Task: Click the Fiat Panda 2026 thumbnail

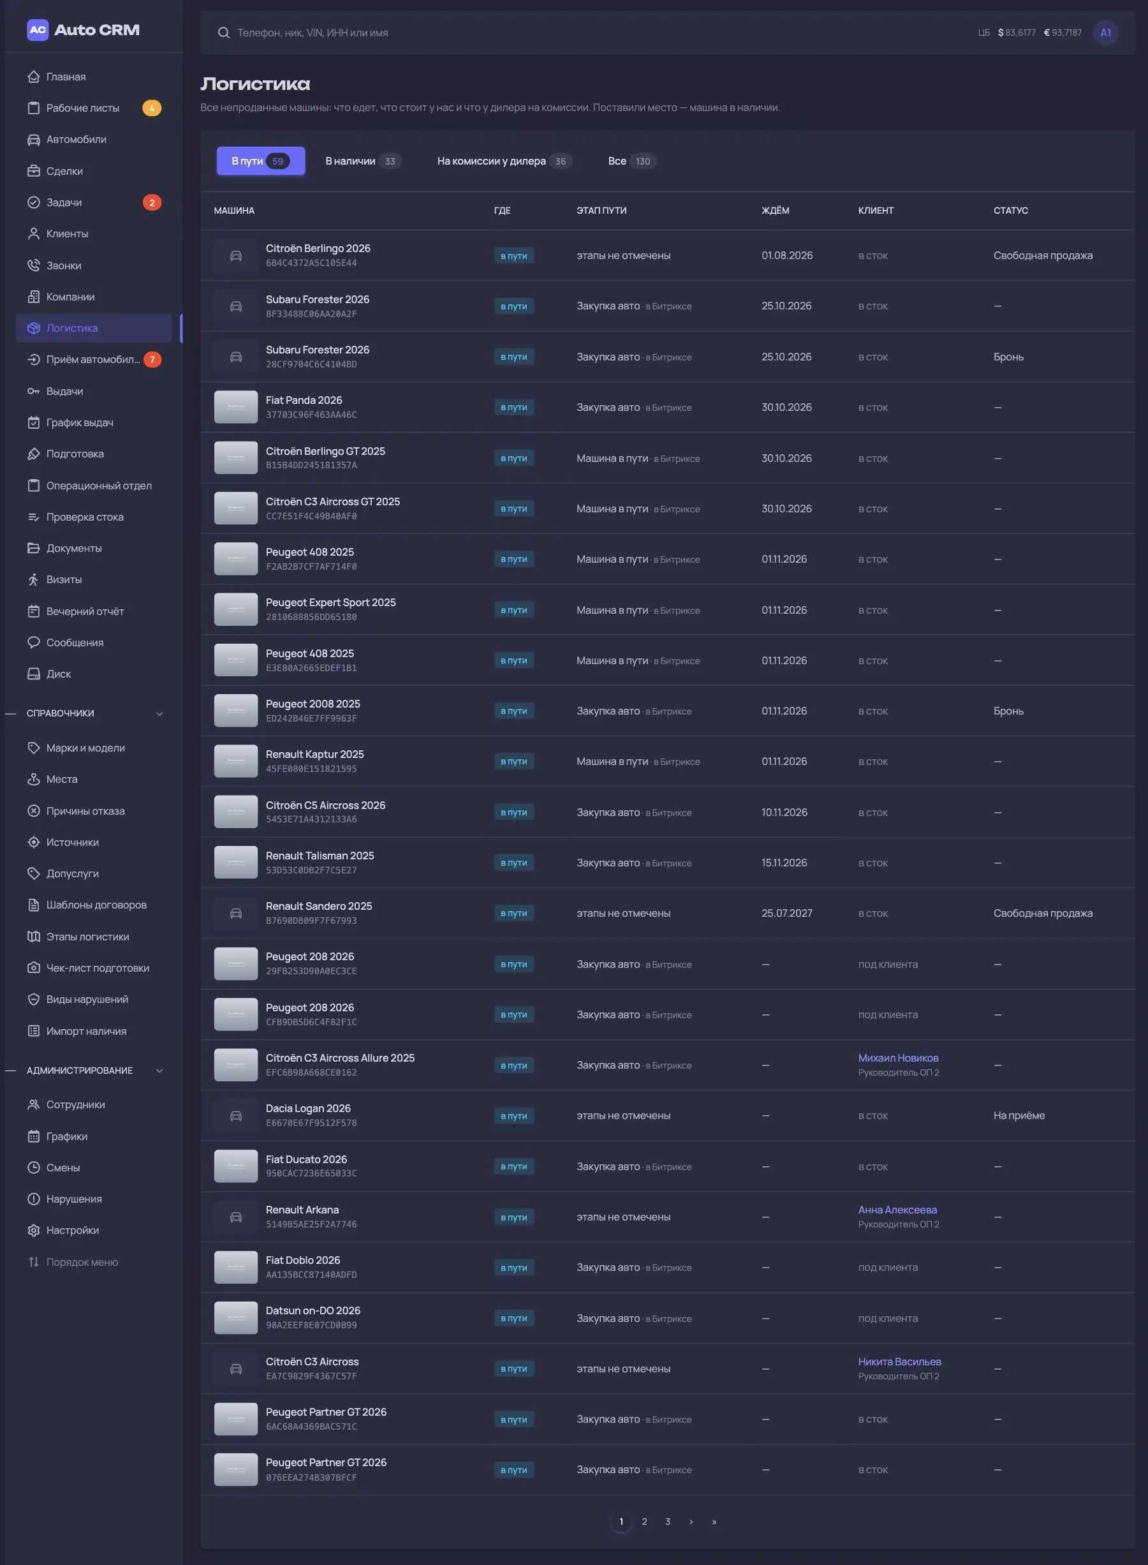Action: (235, 408)
